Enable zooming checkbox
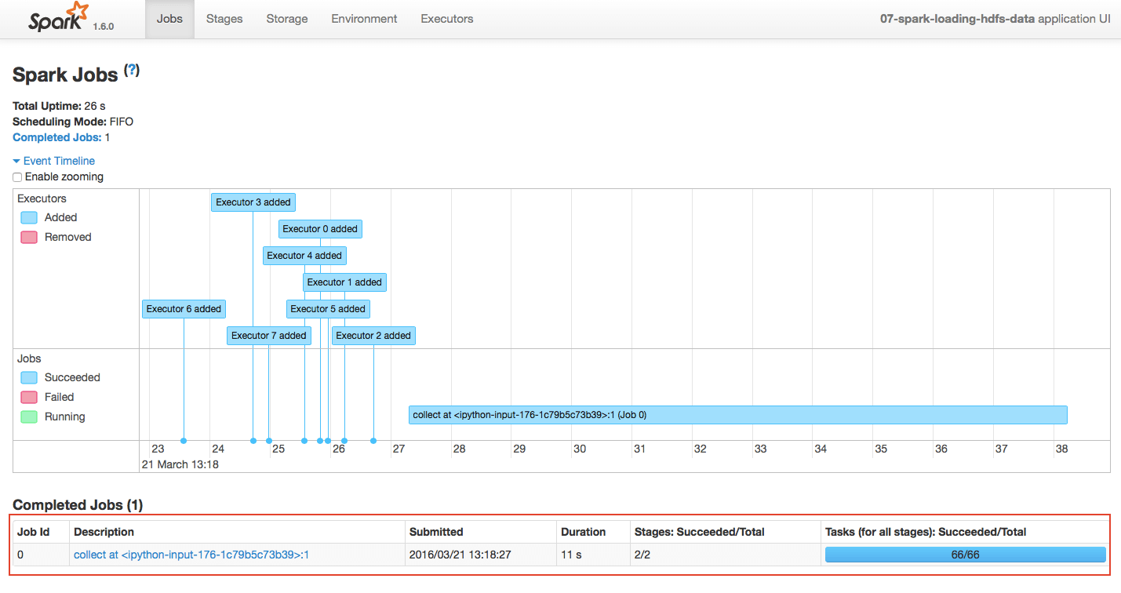 pyautogui.click(x=18, y=177)
